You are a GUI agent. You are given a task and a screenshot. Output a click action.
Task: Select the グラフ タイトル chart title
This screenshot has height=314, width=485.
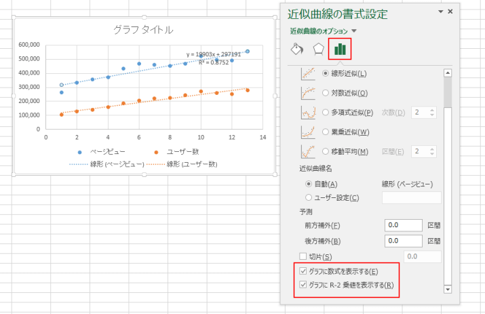click(143, 30)
